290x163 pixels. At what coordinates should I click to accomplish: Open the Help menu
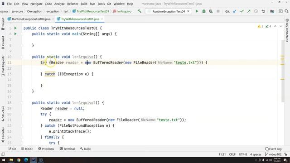coord(130,4)
